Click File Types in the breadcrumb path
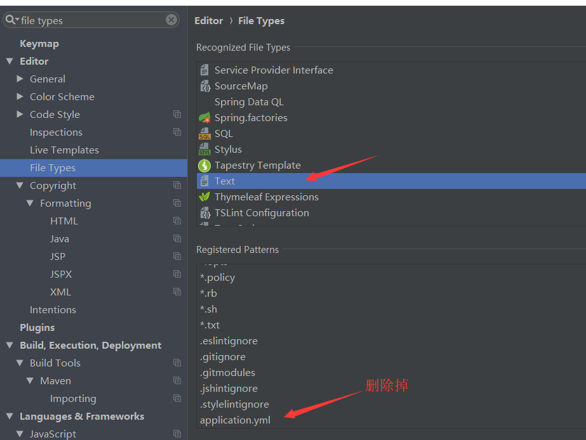The image size is (586, 440). [261, 20]
